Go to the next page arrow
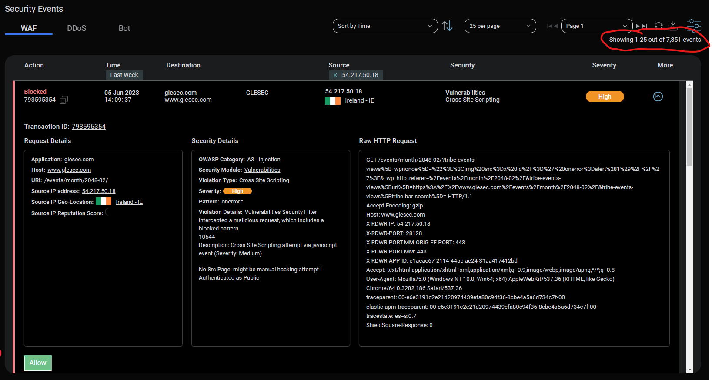The height and width of the screenshot is (380, 712). 638,26
